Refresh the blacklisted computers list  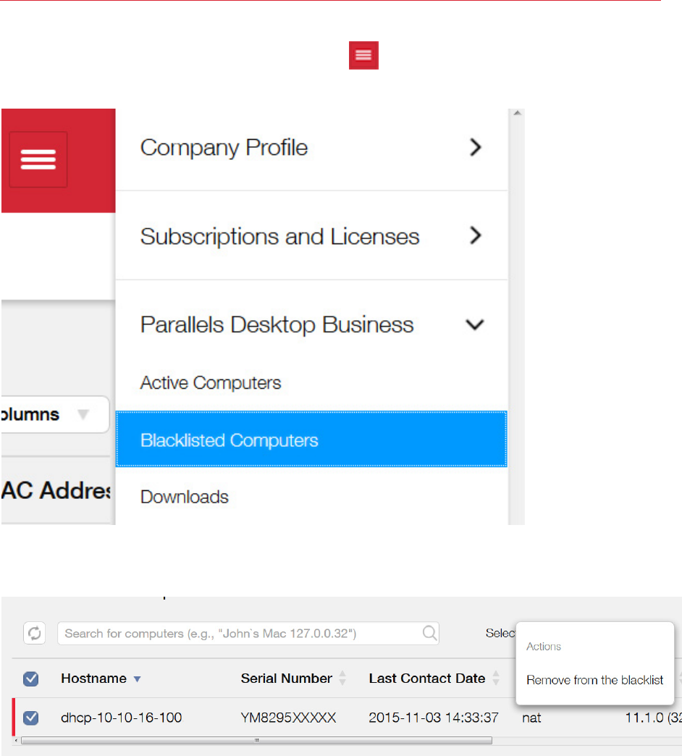pyautogui.click(x=34, y=633)
